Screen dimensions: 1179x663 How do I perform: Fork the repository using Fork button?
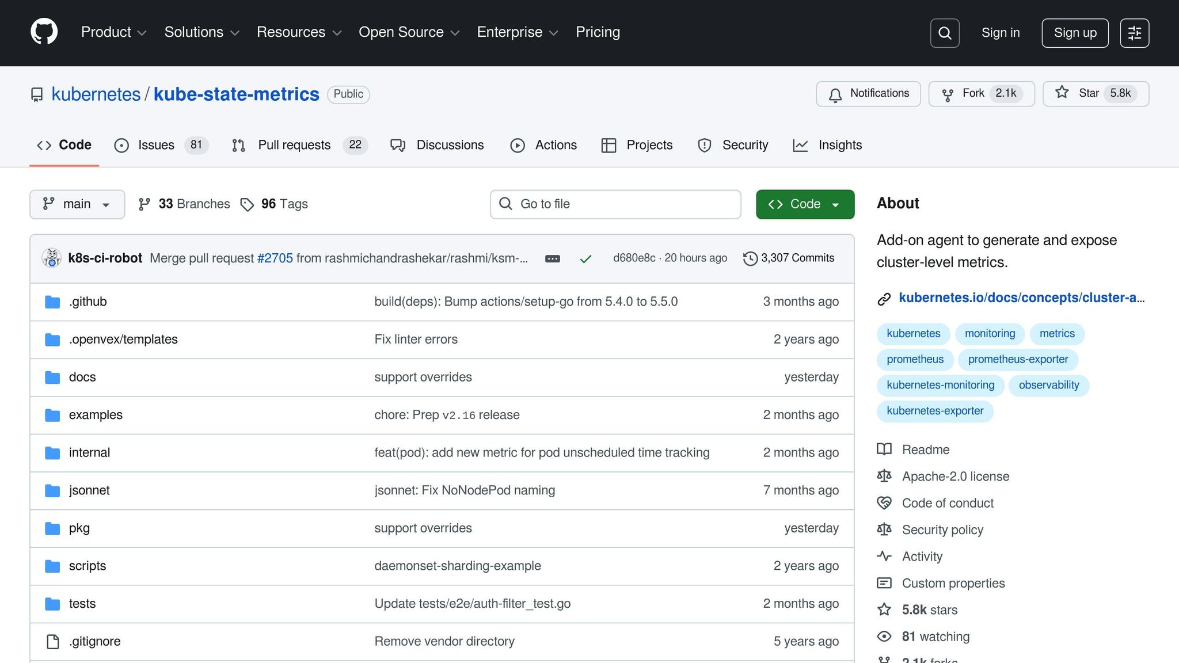click(x=982, y=94)
